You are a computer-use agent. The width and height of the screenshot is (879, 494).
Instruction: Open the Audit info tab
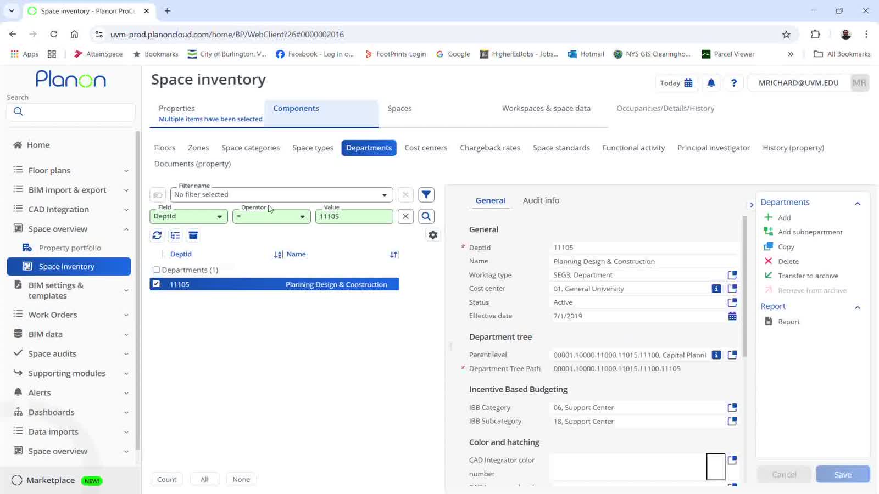point(541,200)
